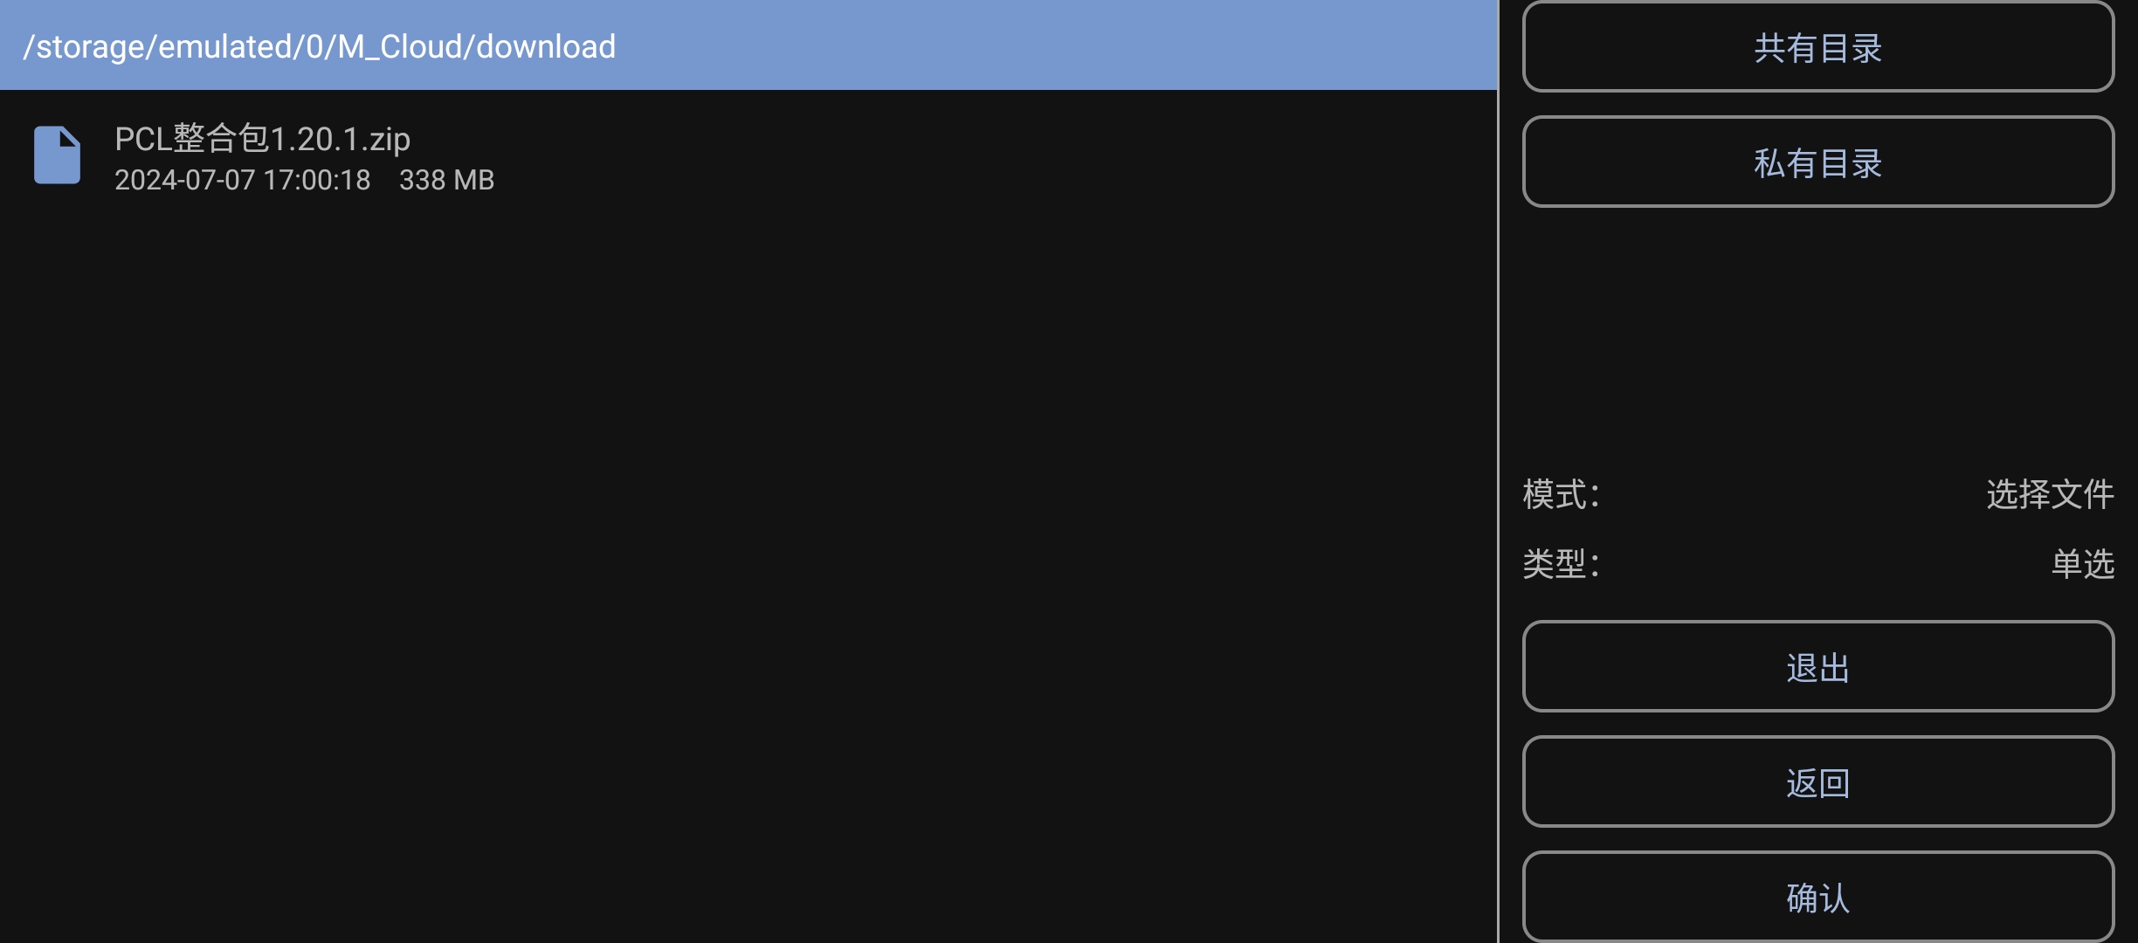The image size is (2138, 943).
Task: Click the 选择文件 mode value
Action: pos(2050,494)
